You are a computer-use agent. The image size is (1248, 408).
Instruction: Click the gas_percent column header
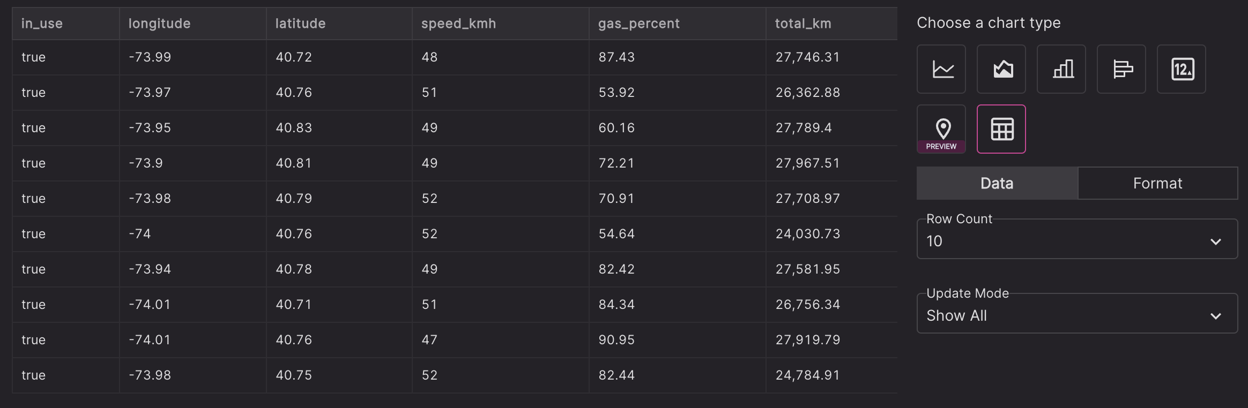[638, 24]
